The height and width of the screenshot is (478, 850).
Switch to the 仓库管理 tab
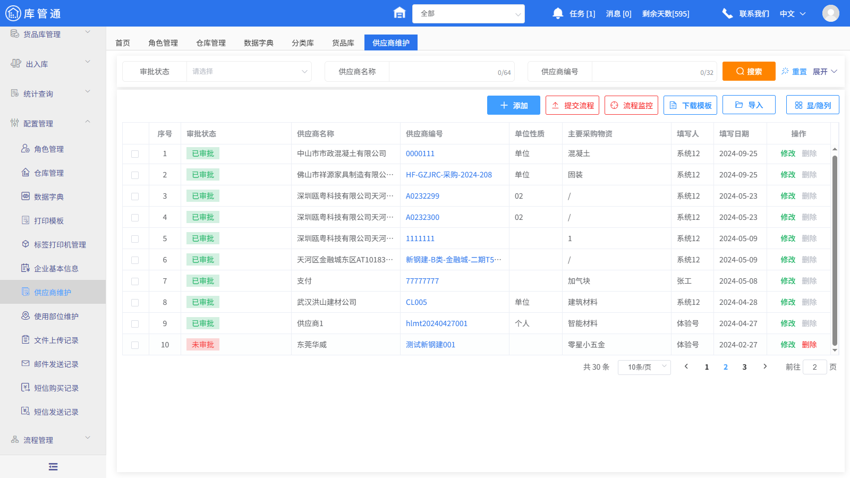211,43
